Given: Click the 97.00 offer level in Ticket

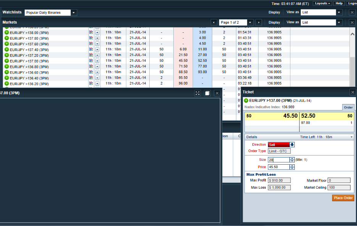Looking at the screenshot, I should point(305,123).
